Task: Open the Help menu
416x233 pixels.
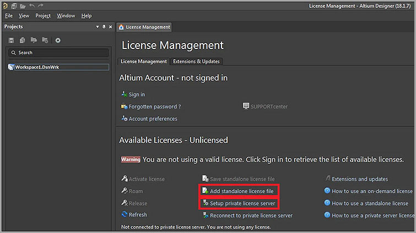Action: (86, 16)
